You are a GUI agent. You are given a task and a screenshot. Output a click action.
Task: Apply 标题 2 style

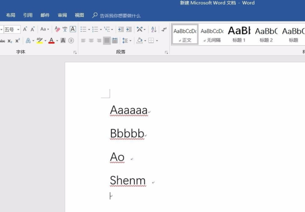[266, 34]
